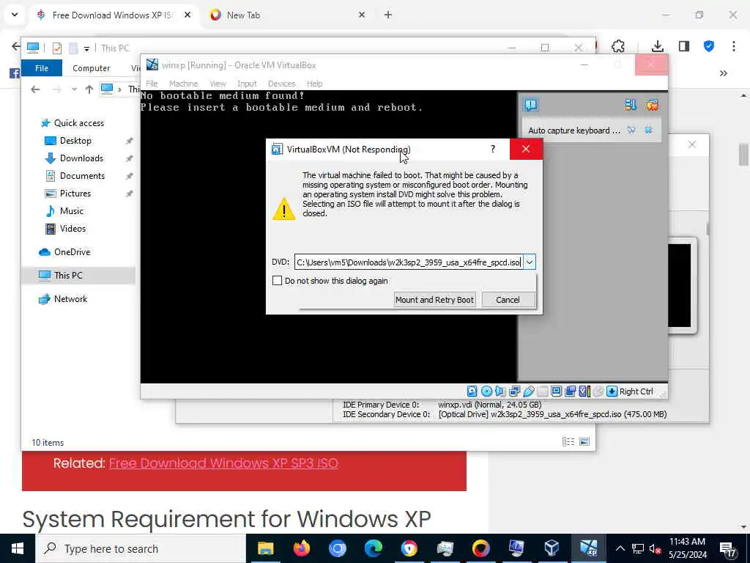
Task: Click the browser Extensions puzzle icon
Action: (618, 46)
